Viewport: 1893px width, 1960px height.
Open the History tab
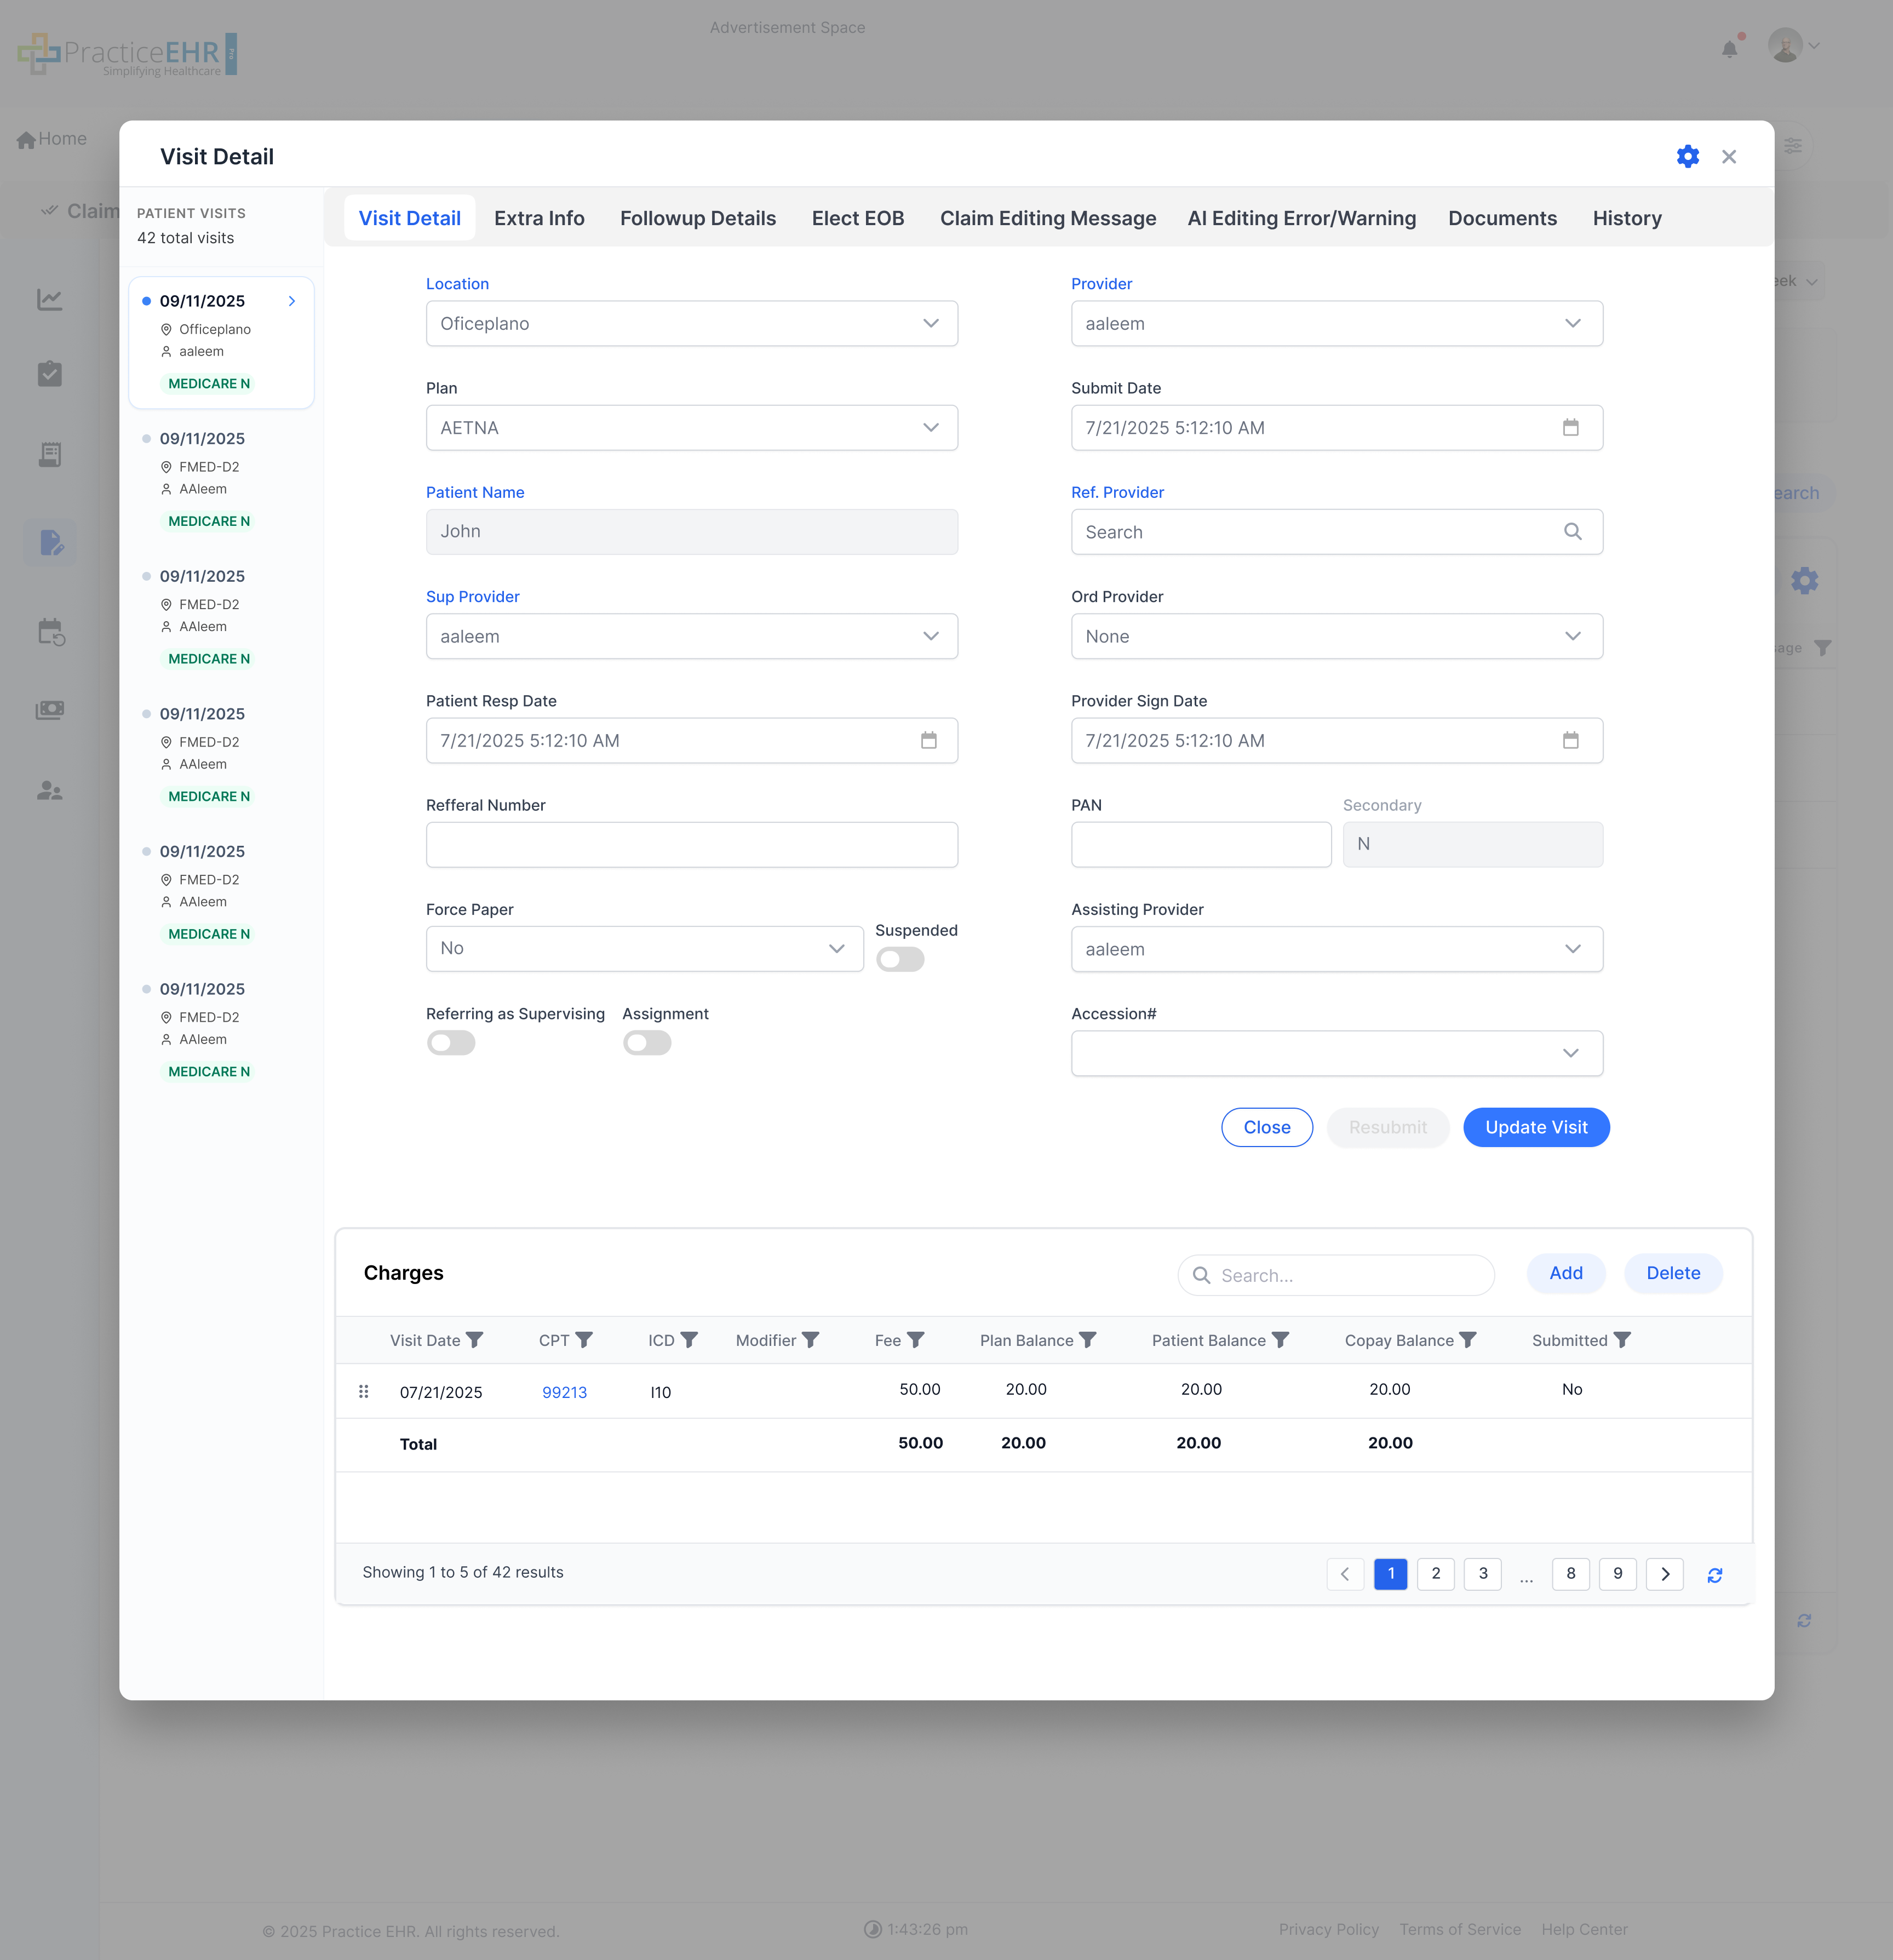pos(1627,218)
